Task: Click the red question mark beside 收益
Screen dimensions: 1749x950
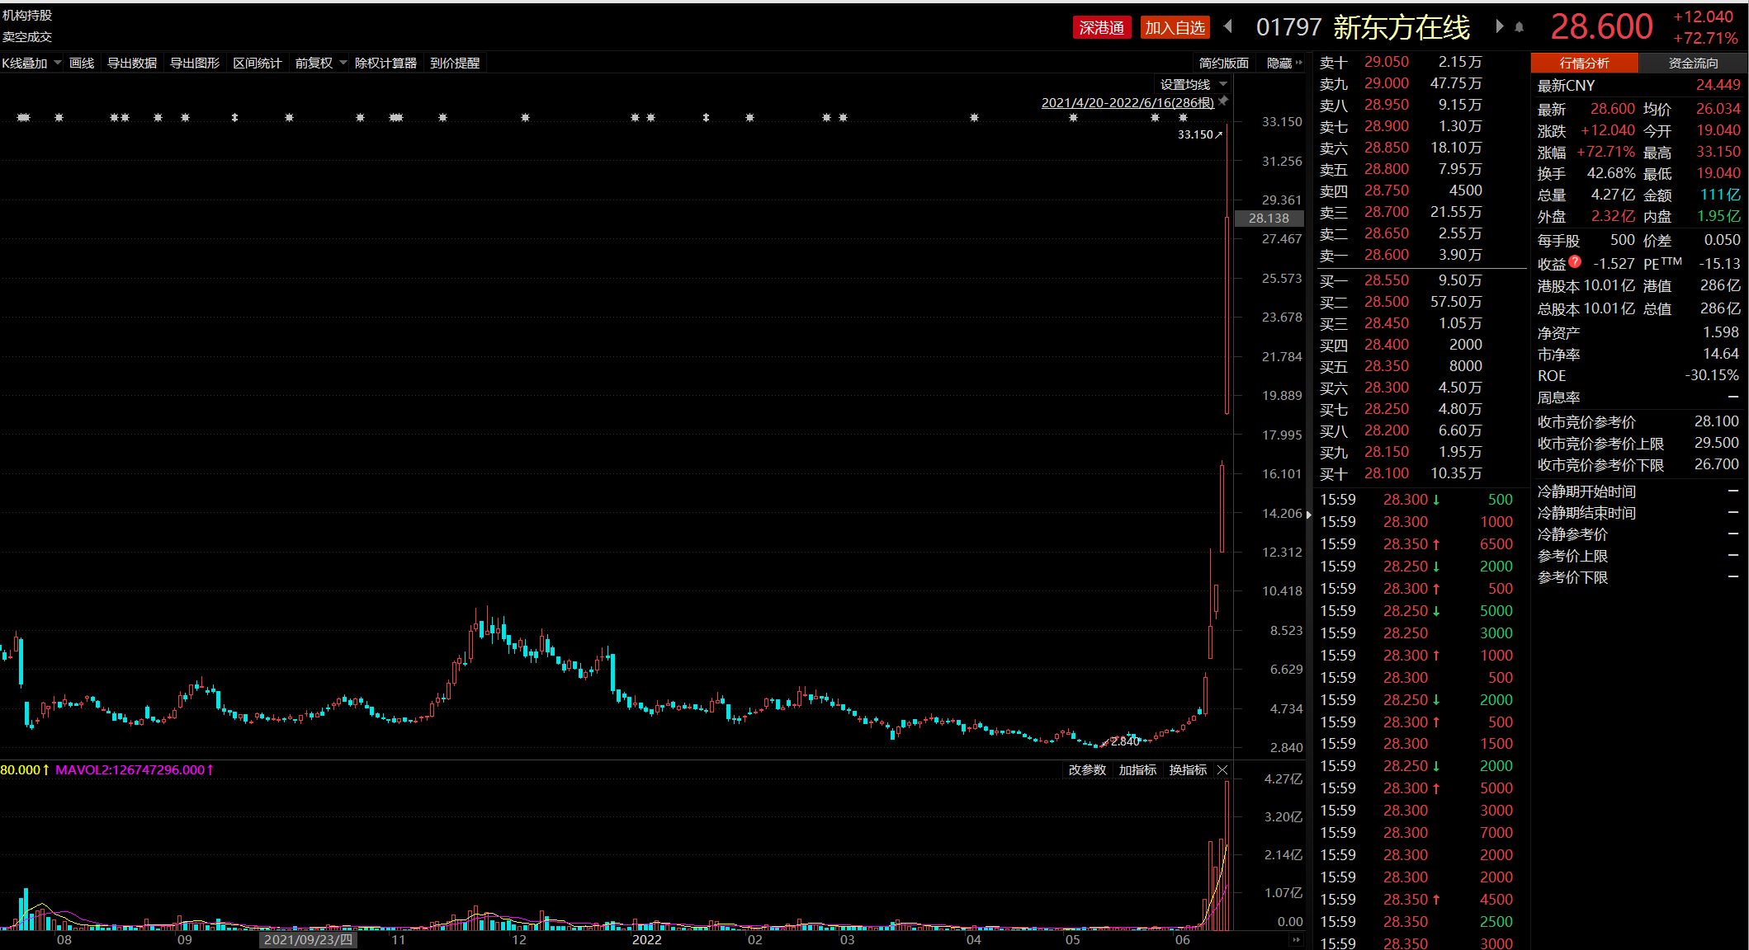Action: pyautogui.click(x=1575, y=262)
